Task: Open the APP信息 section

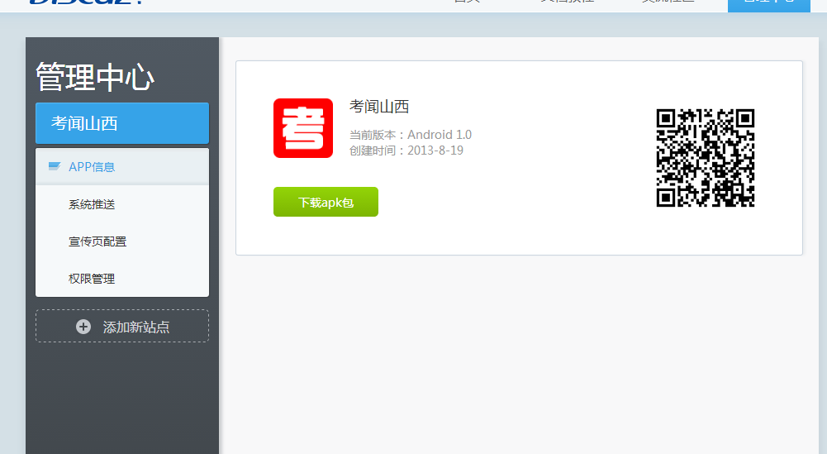Action: tap(122, 167)
